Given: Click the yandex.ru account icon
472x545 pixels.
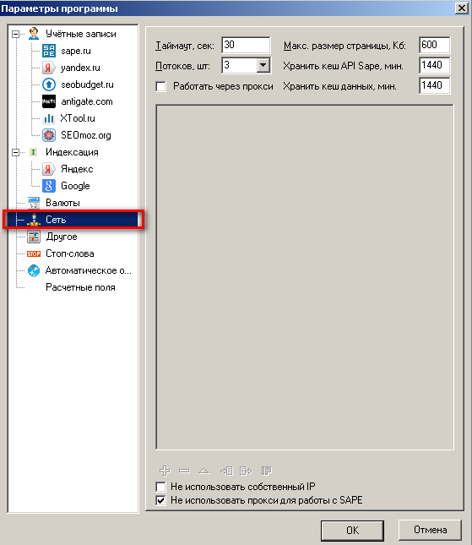Looking at the screenshot, I should pyautogui.click(x=49, y=68).
